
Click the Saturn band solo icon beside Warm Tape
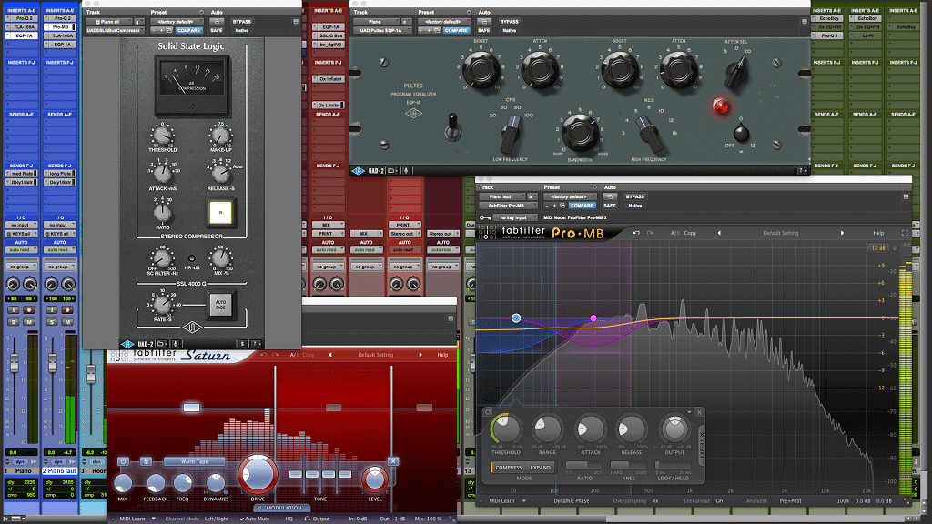pos(147,461)
